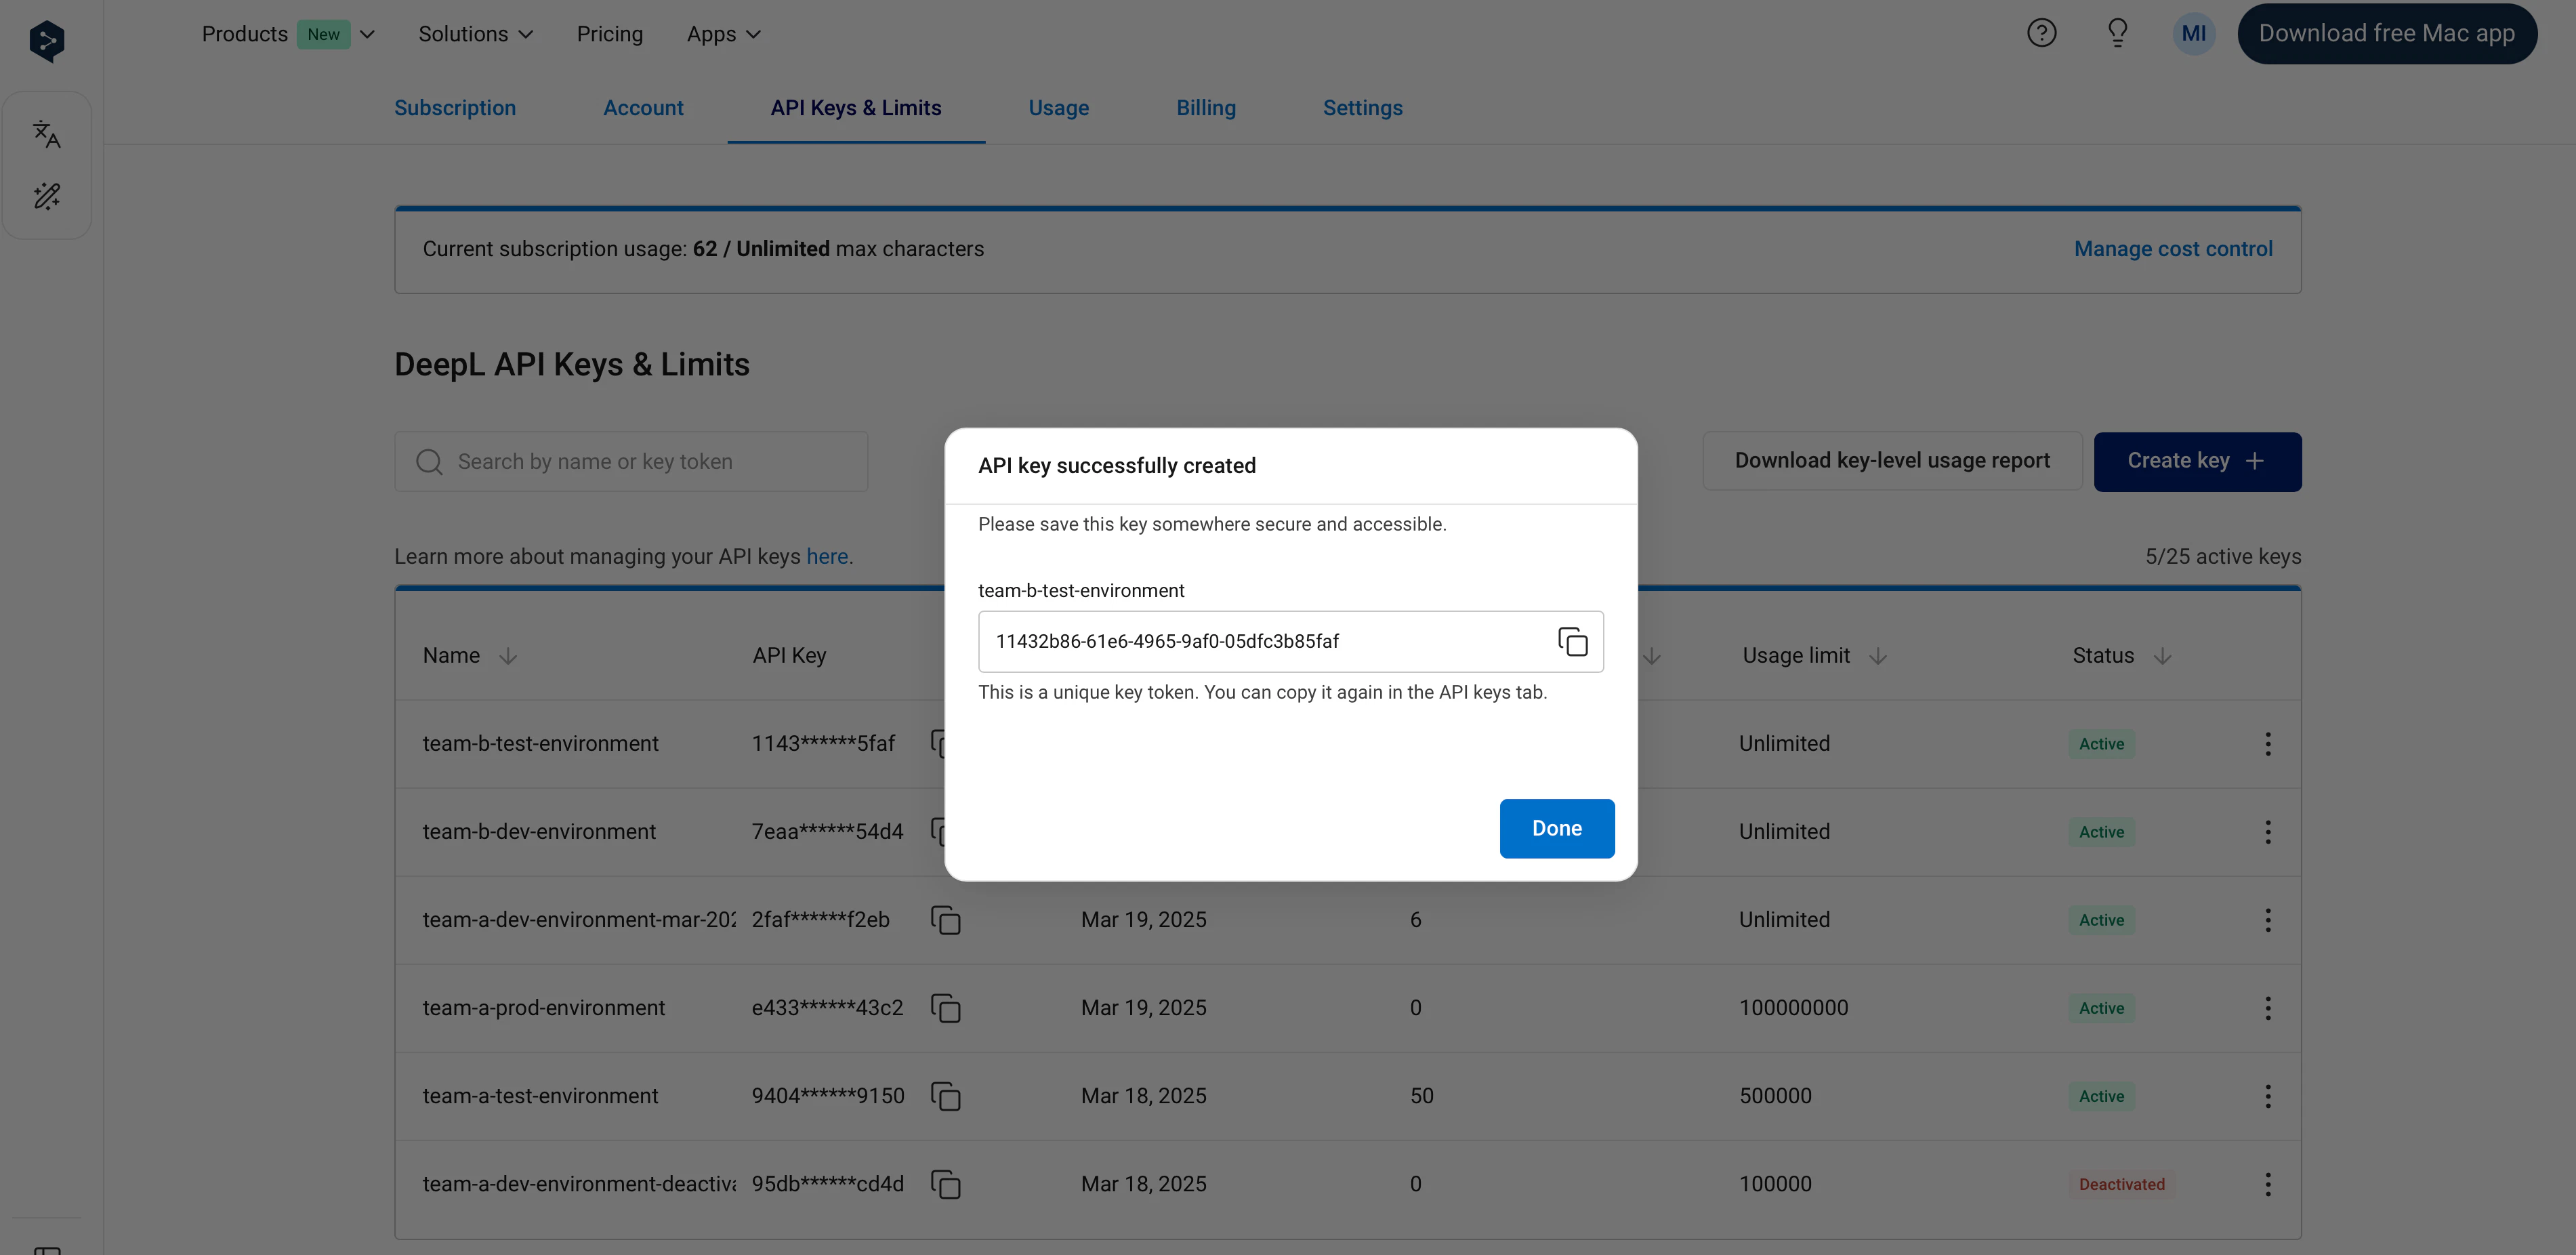Open the DeepL Write sidebar icon
The image size is (2576, 1255).
point(47,196)
